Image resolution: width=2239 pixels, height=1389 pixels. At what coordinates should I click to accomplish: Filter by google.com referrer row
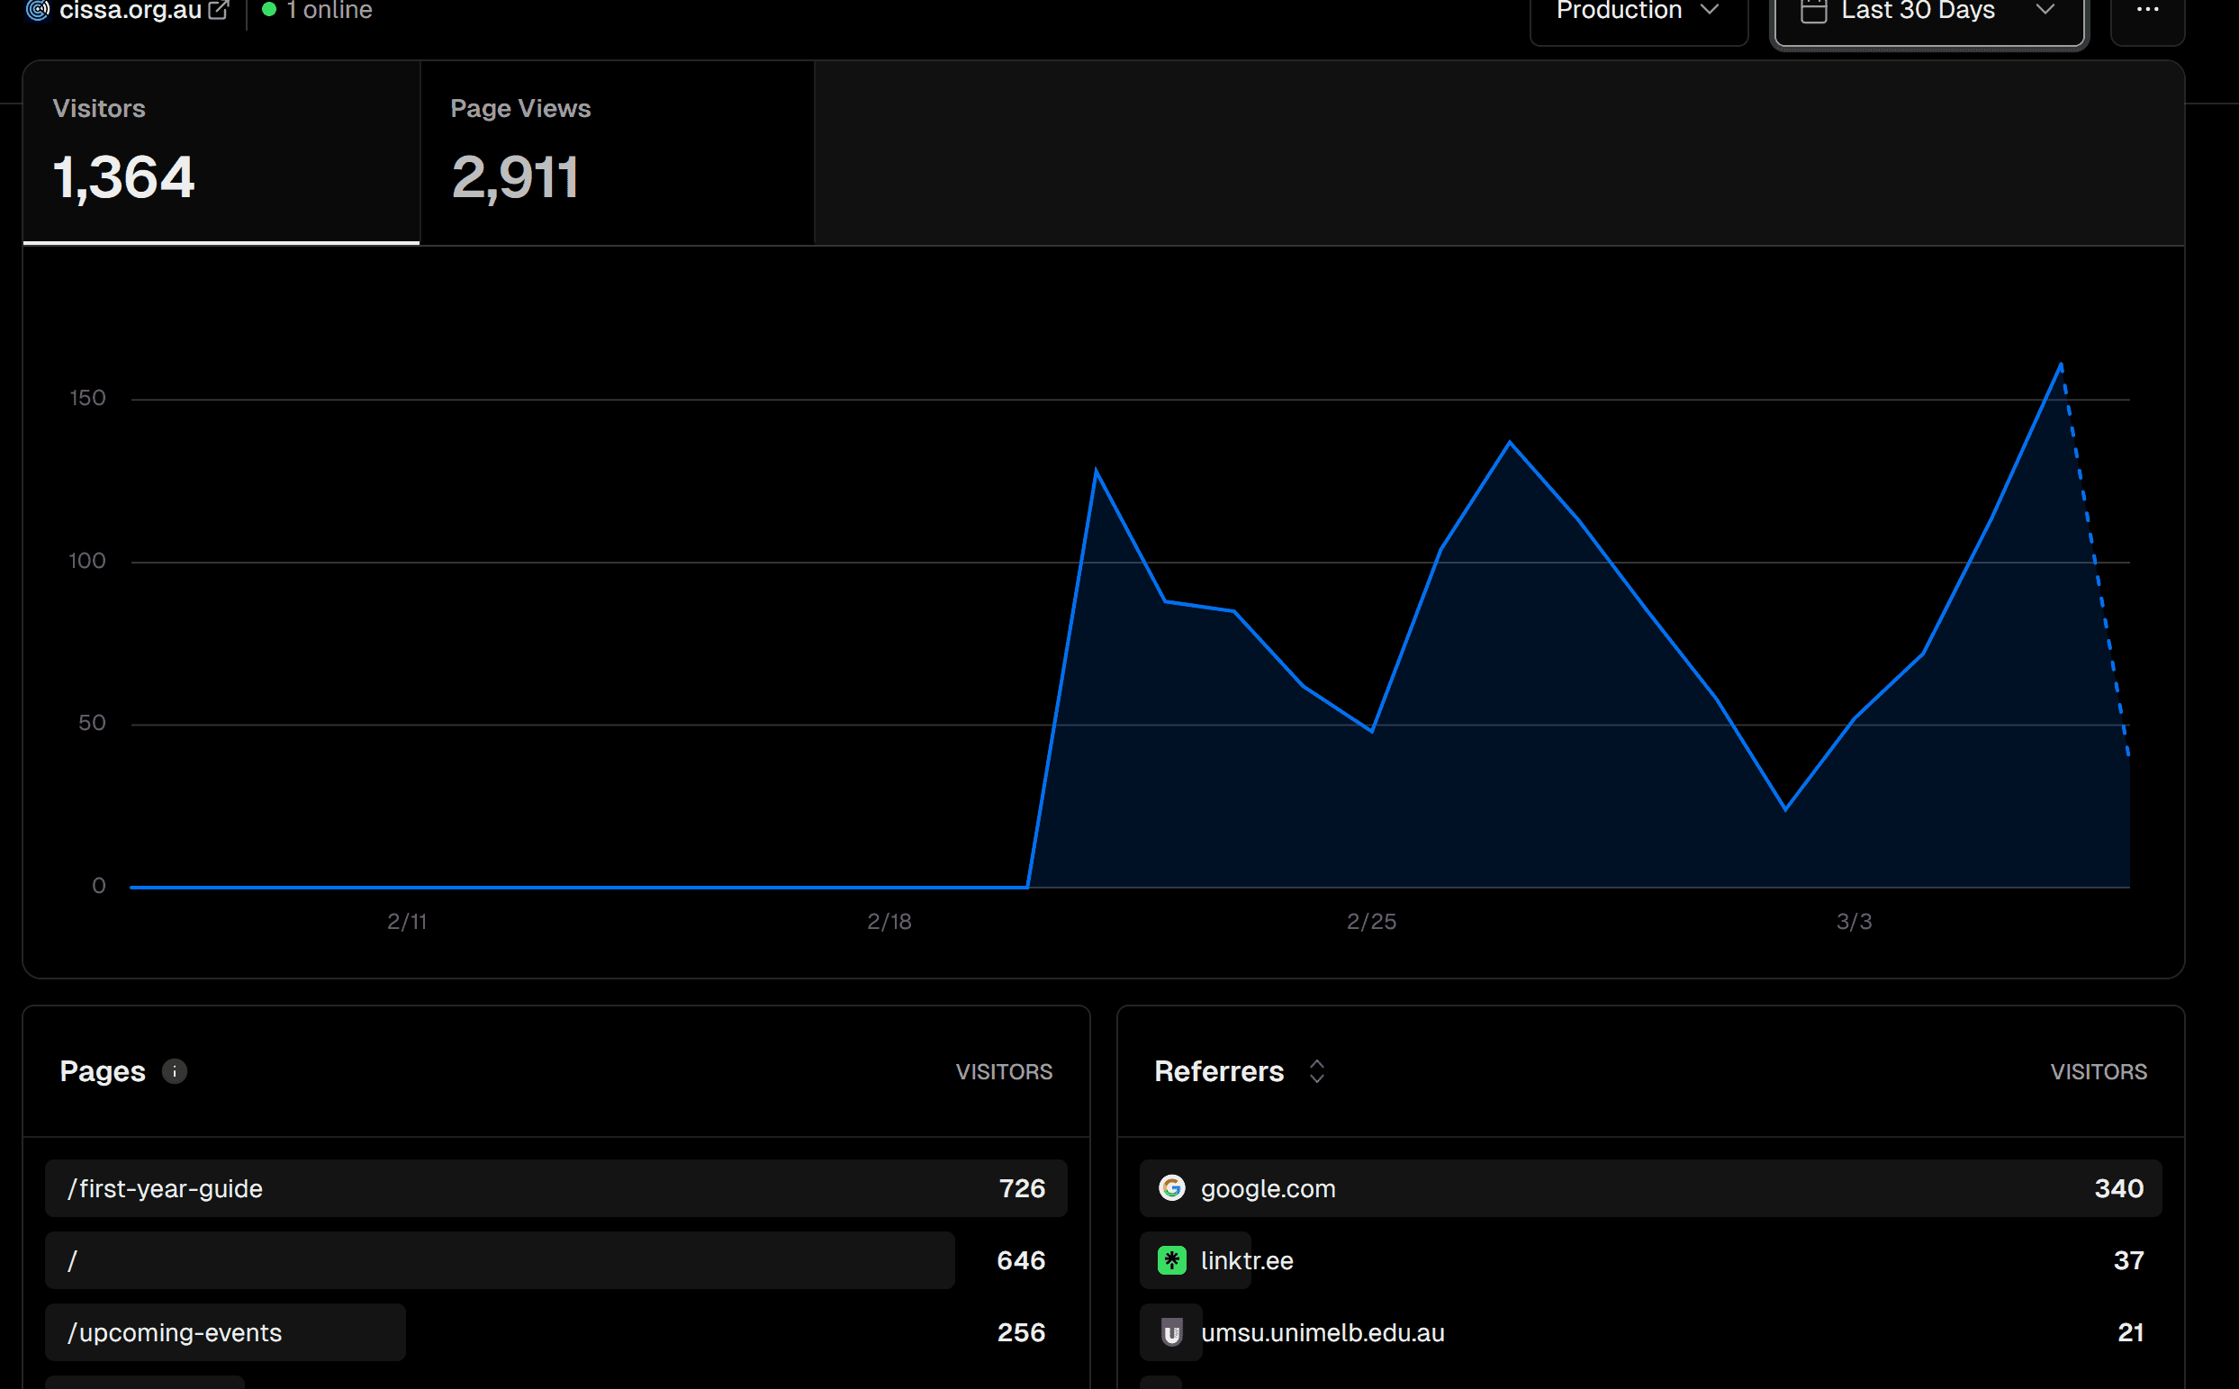[x=1650, y=1188]
